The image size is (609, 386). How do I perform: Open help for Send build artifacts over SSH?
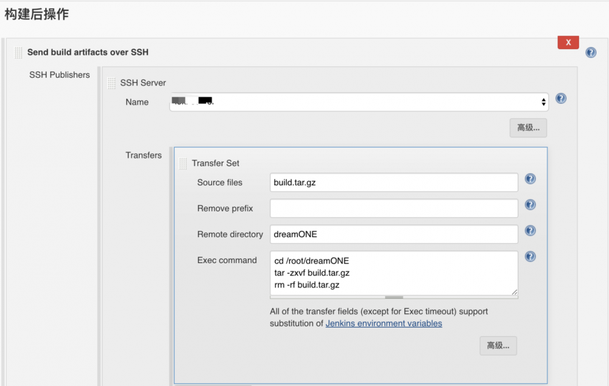click(591, 53)
